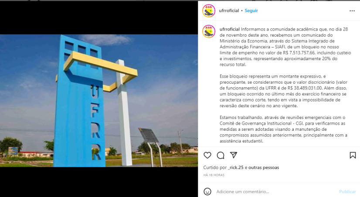Click the ufrroficial avatar beside the caption

(209, 31)
